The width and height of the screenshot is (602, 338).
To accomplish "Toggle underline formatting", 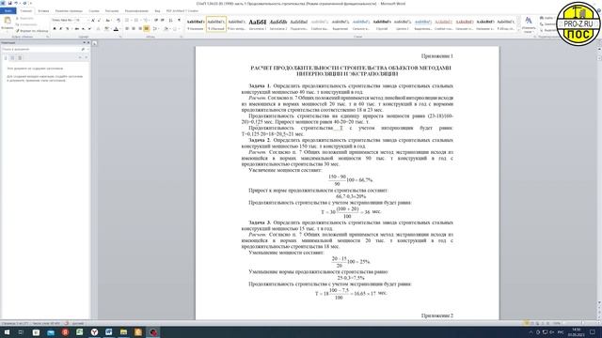I will coord(67,28).
